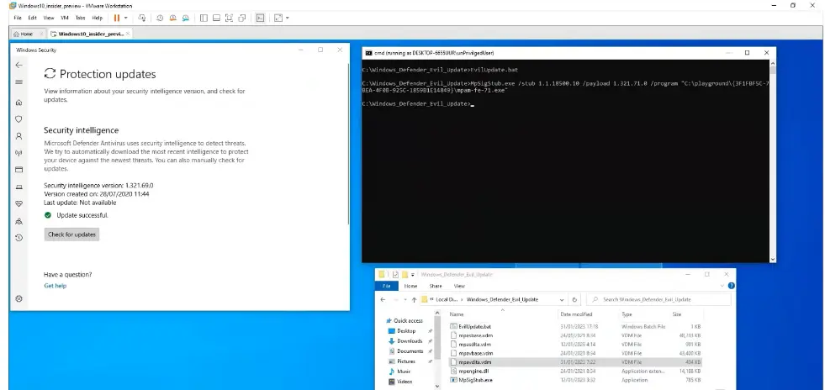The image size is (825, 390).
Task: Open the Get help link
Action: tap(56, 286)
